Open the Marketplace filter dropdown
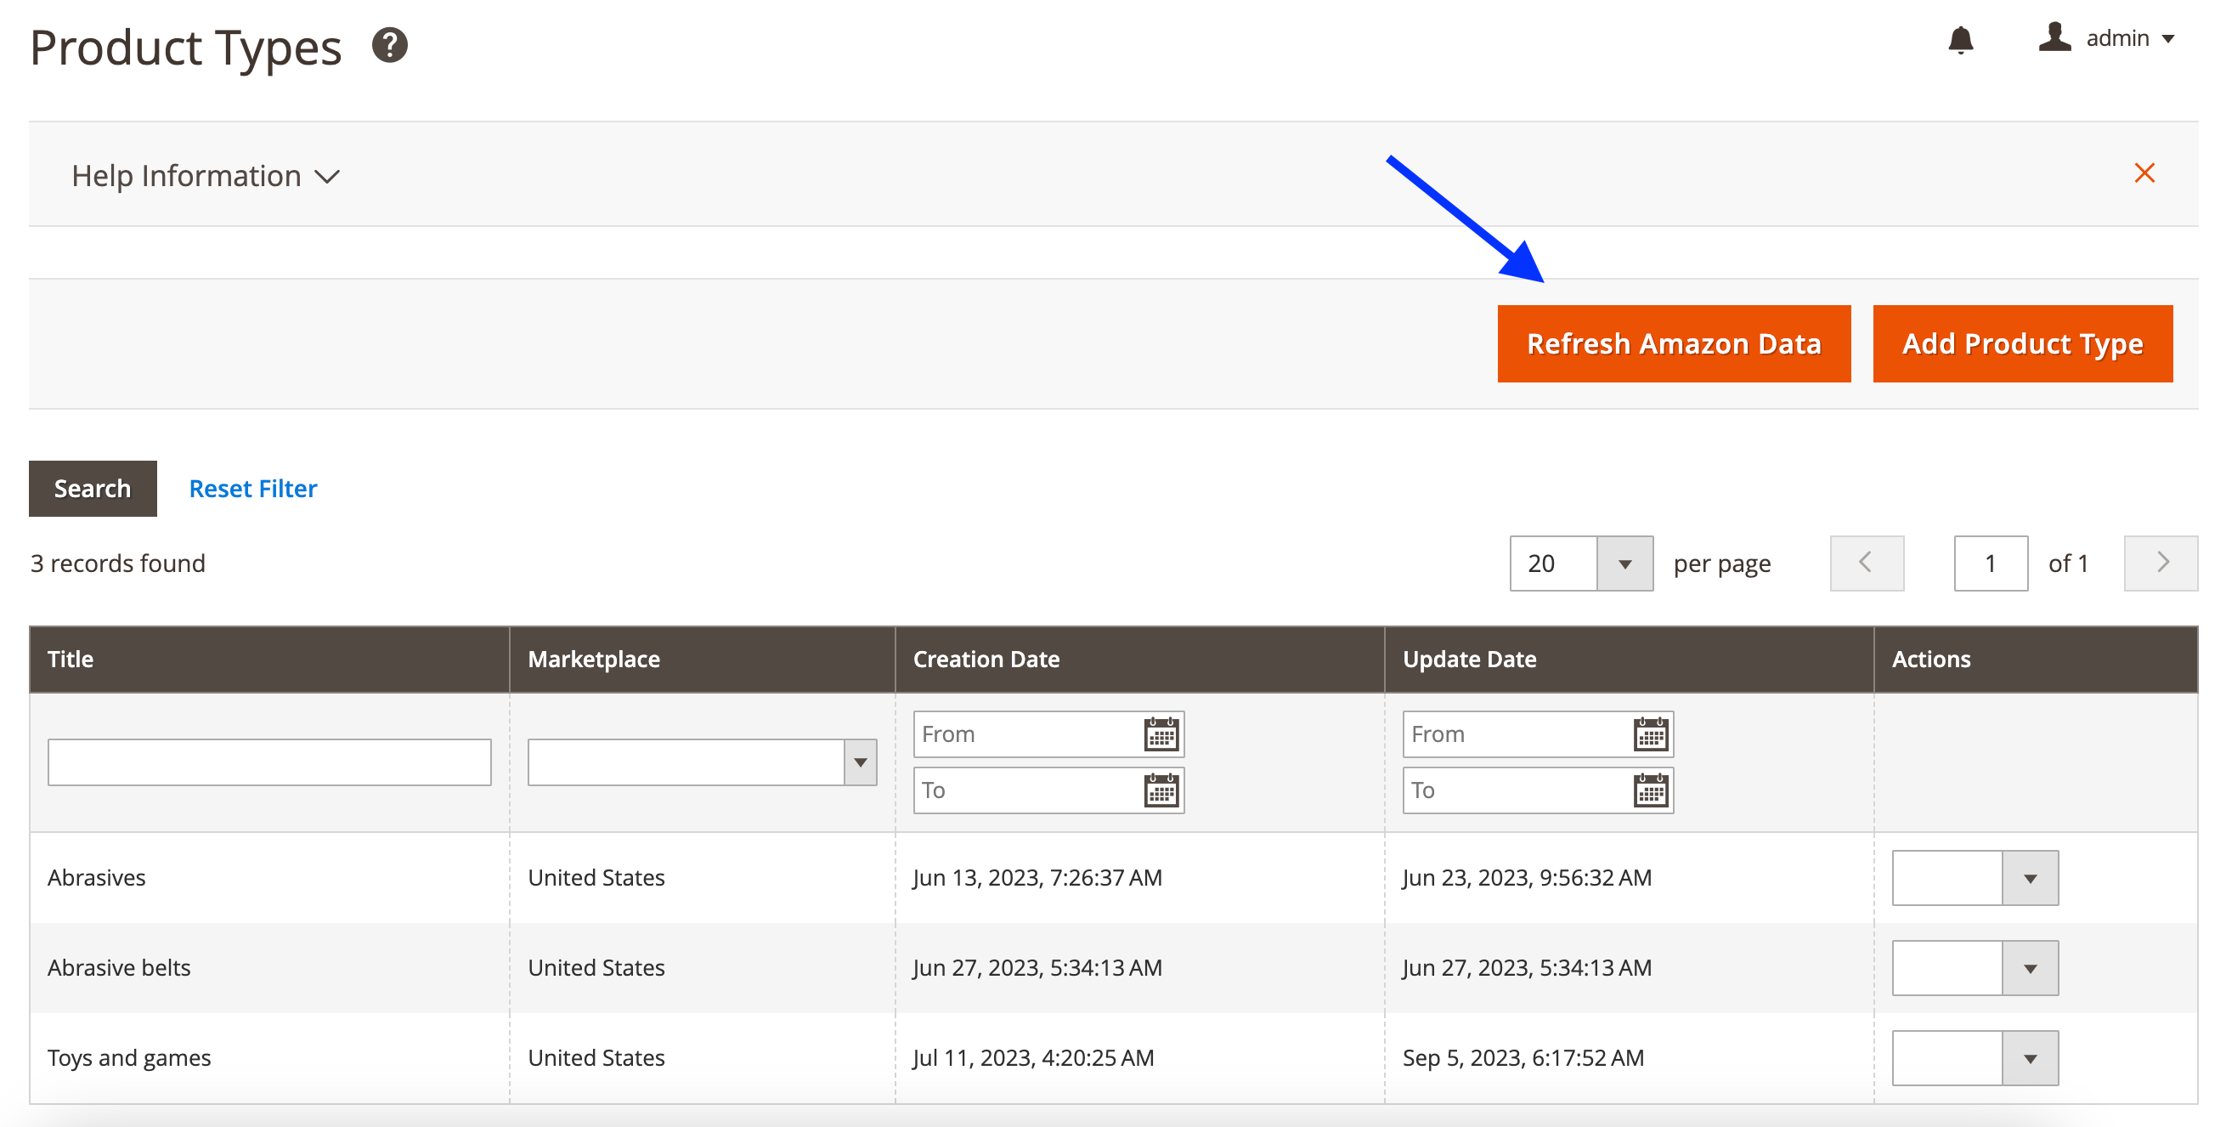The width and height of the screenshot is (2226, 1127). click(x=702, y=762)
